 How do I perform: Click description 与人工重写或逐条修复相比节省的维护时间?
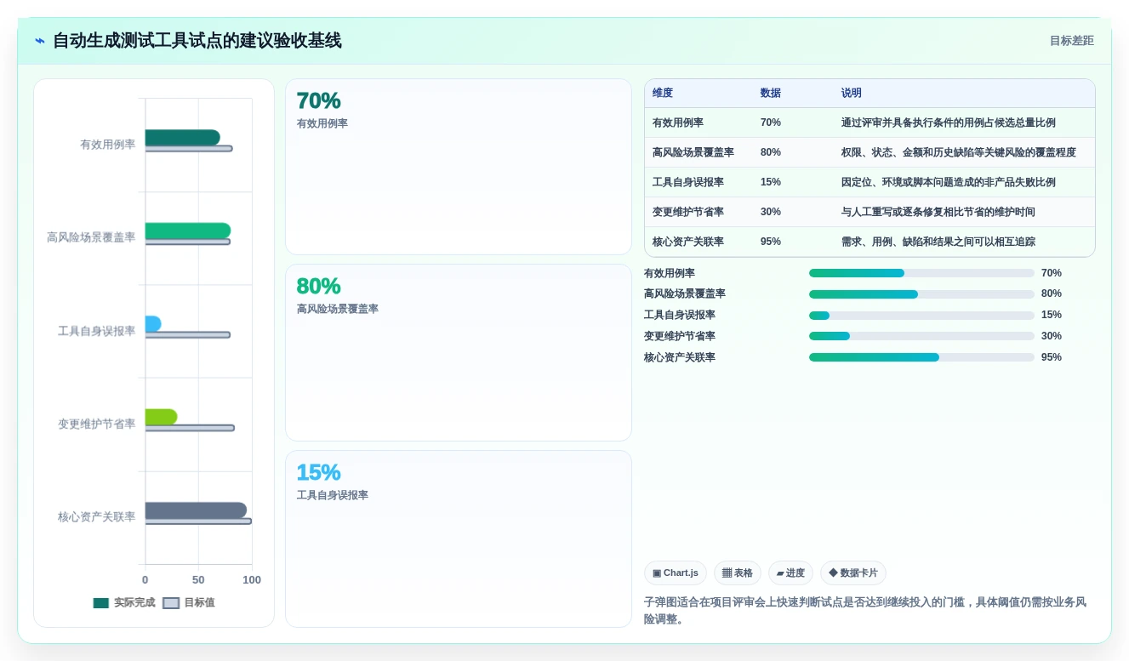(x=938, y=212)
